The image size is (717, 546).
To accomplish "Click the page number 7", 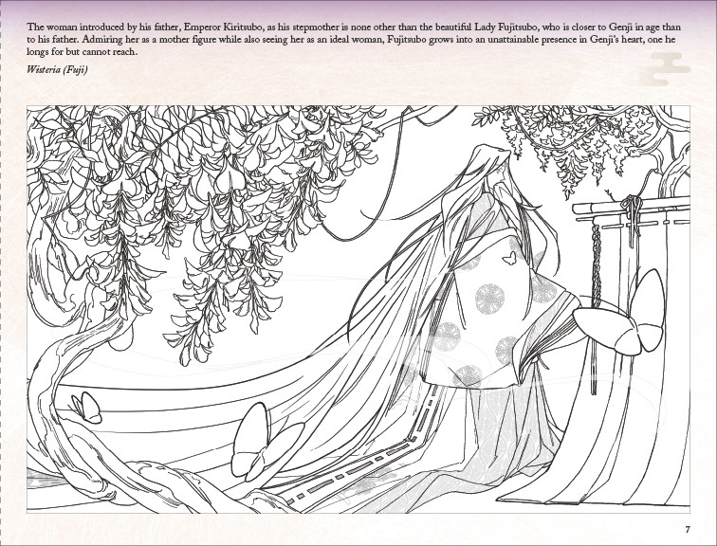I will click(688, 530).
